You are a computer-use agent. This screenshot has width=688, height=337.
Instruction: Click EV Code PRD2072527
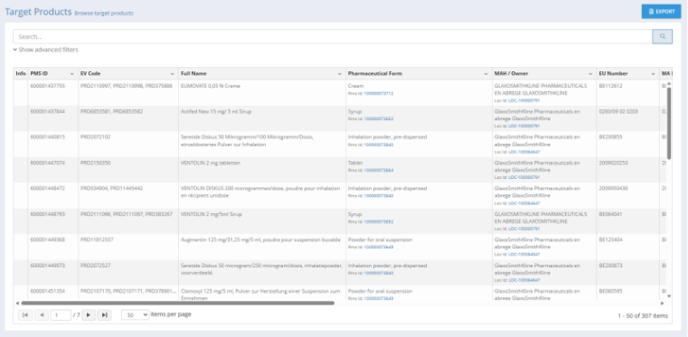point(96,266)
